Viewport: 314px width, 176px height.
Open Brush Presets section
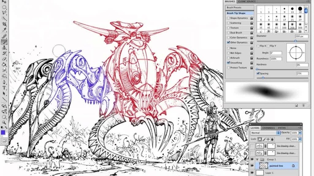(240, 8)
